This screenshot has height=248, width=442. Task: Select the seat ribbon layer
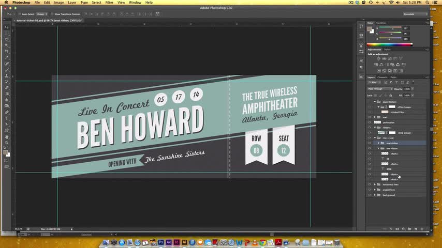pos(392,143)
